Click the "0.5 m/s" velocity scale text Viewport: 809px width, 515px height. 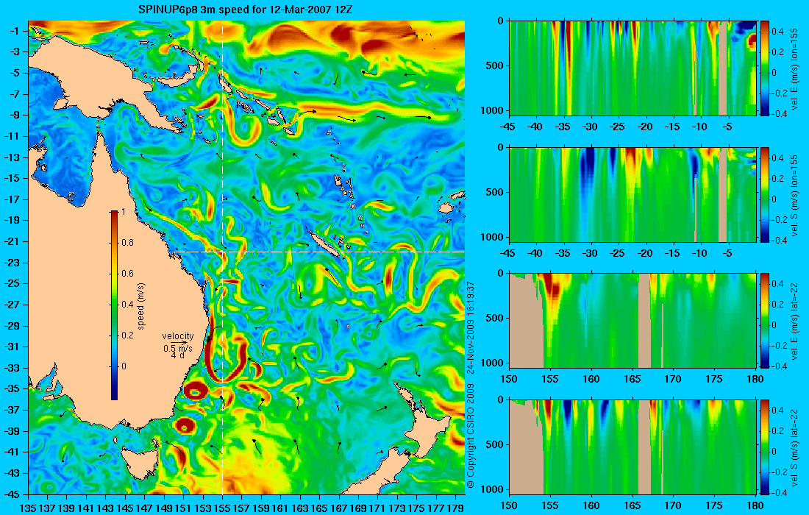click(x=178, y=348)
